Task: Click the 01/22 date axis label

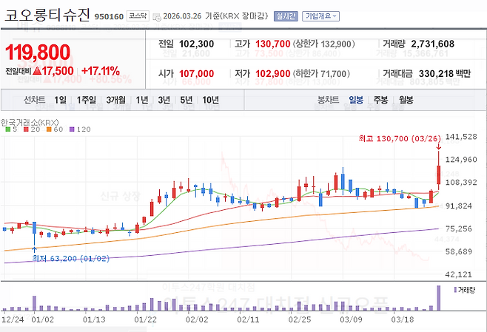Action: tap(145, 319)
